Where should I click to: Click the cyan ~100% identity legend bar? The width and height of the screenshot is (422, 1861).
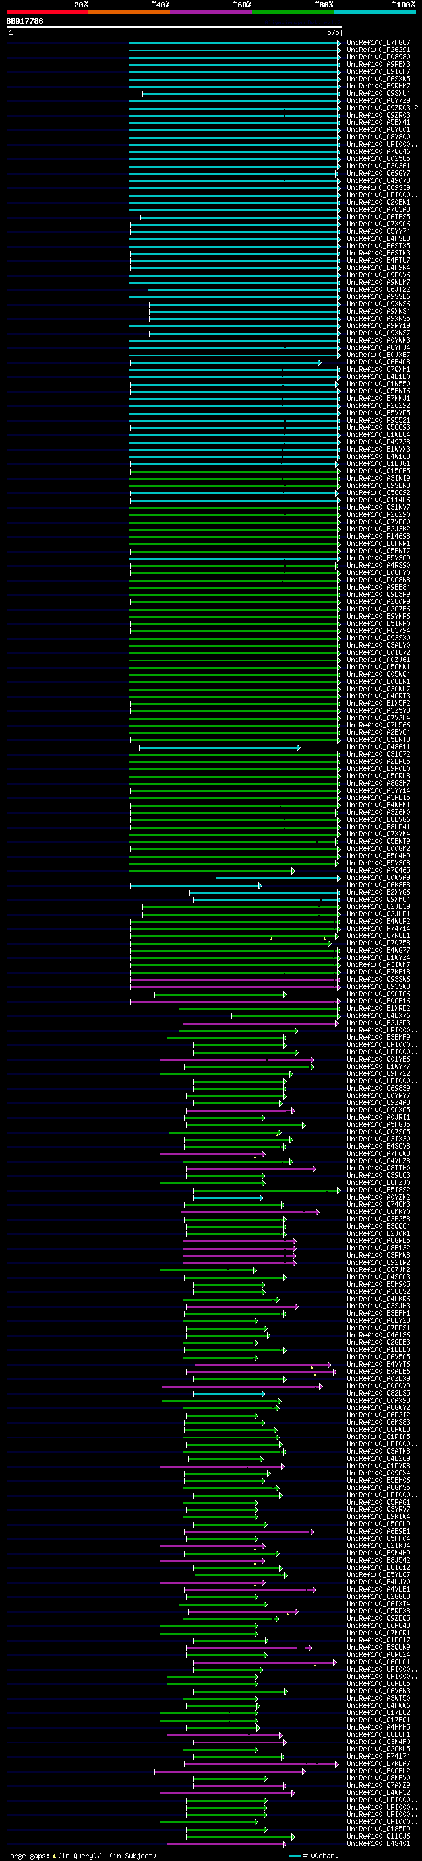375,12
